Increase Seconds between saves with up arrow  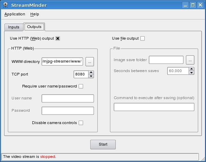pyautogui.click(x=192, y=69)
